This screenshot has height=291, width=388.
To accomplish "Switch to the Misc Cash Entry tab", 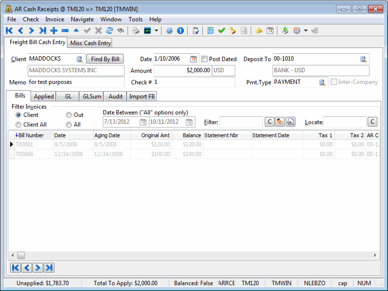I will (91, 43).
